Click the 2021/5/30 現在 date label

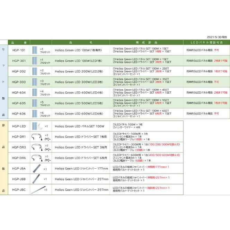coord(217,37)
